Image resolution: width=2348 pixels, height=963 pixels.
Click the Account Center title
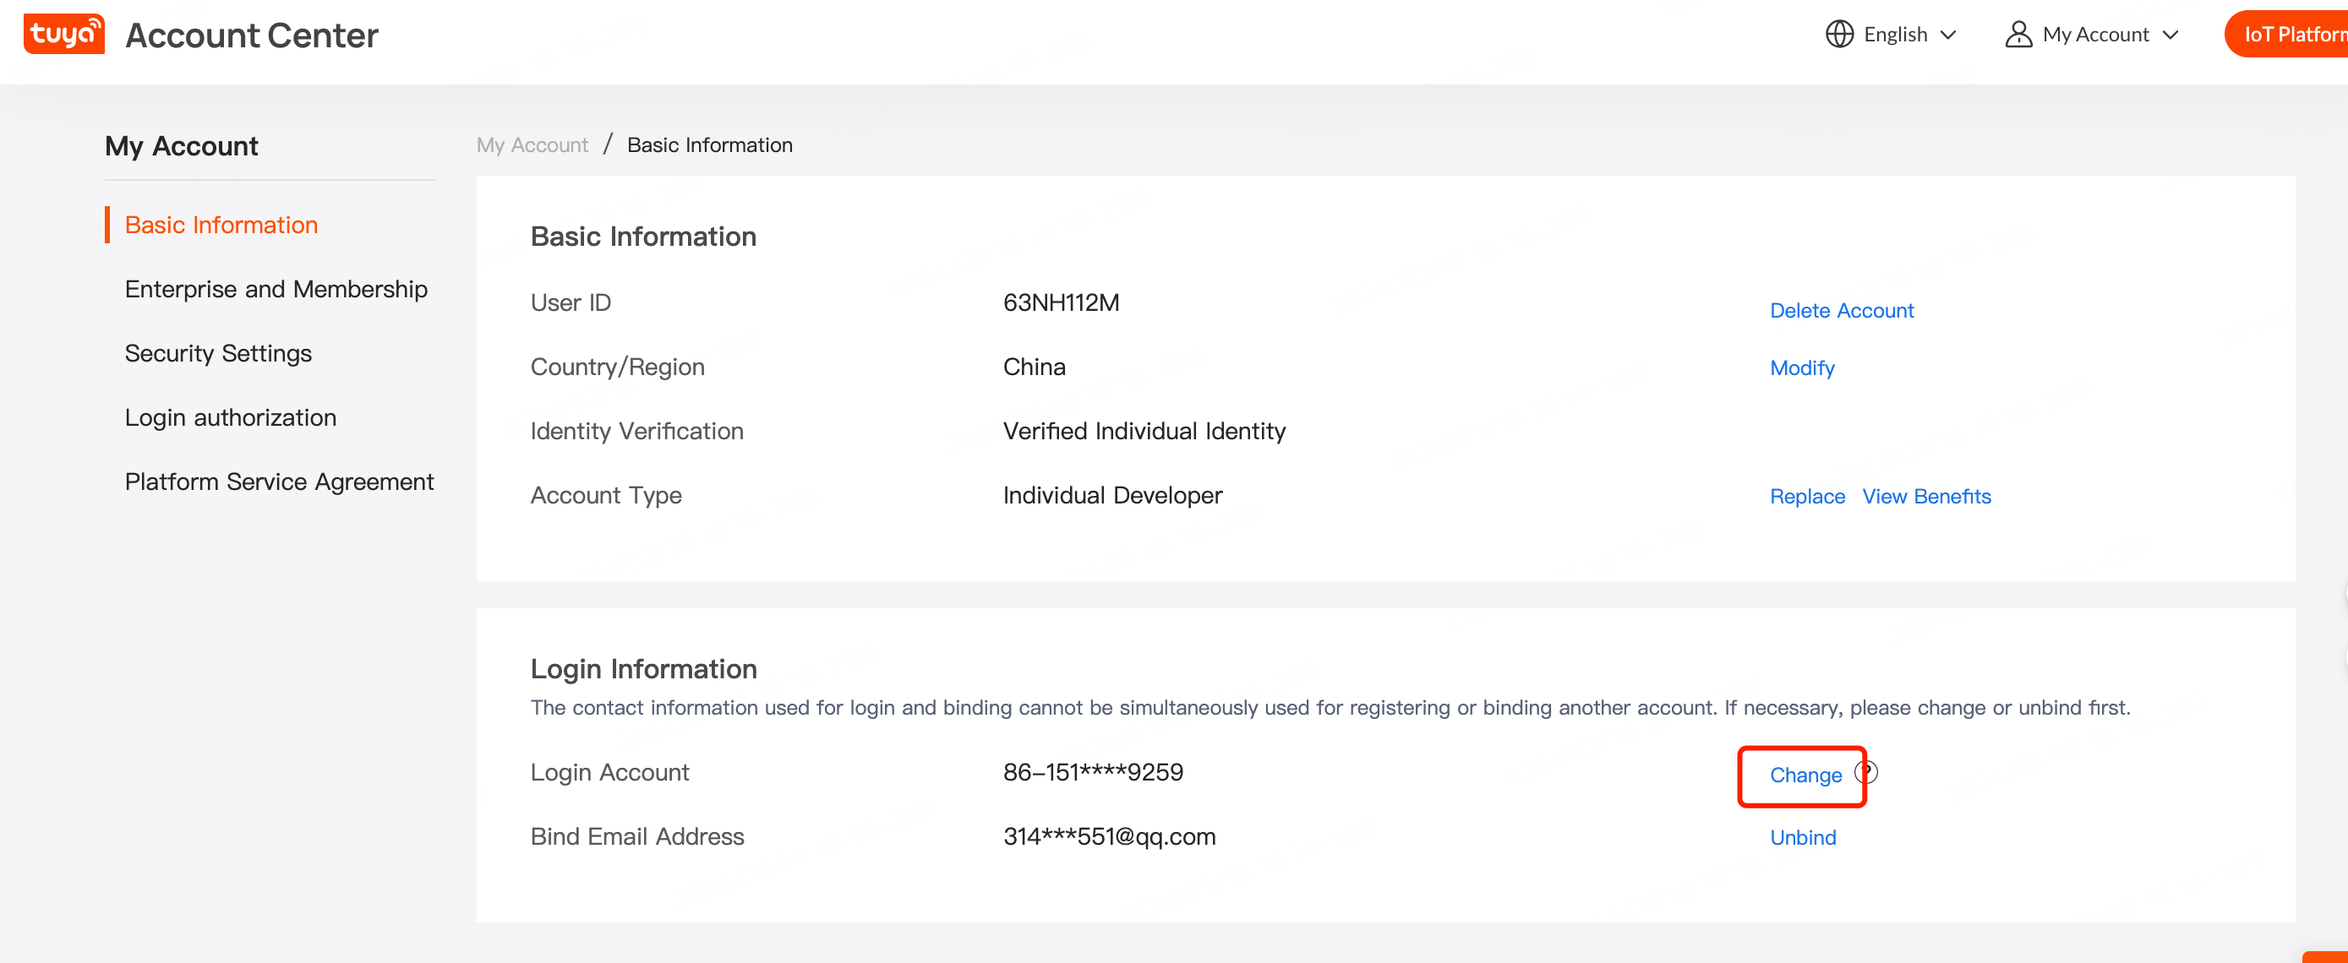pyautogui.click(x=252, y=35)
